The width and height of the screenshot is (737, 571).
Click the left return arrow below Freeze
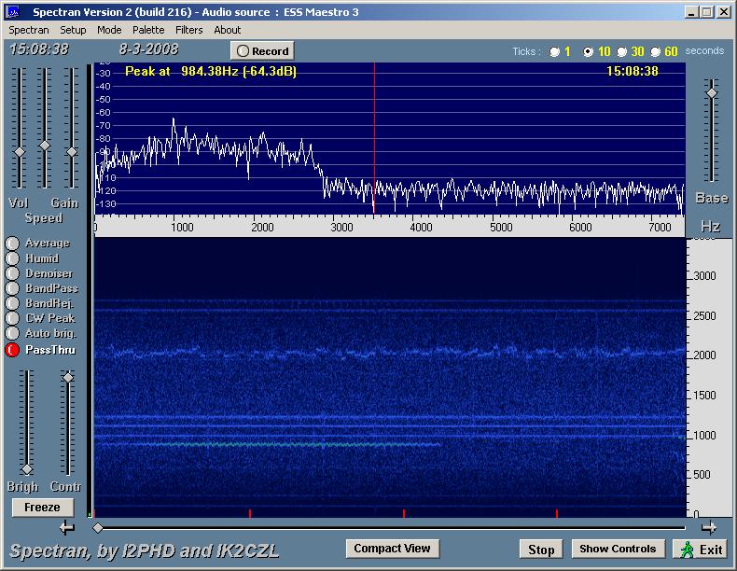point(66,528)
